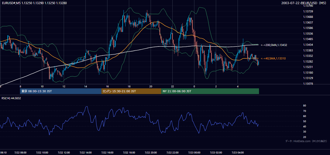330x155 pixels.
Task: Click price axis value 1.13434
Action: point(308,45)
